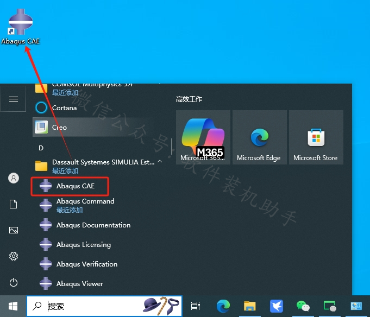Screen dimensions: 370x317
Task: Click the Abaqus Licensing icon
Action: click(46, 244)
